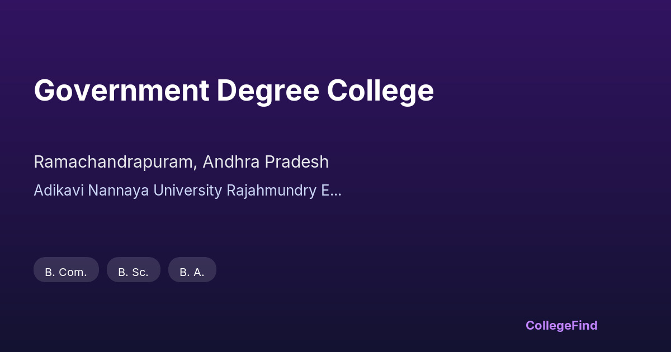Click the Find part of CollegeFind logo

click(x=585, y=326)
